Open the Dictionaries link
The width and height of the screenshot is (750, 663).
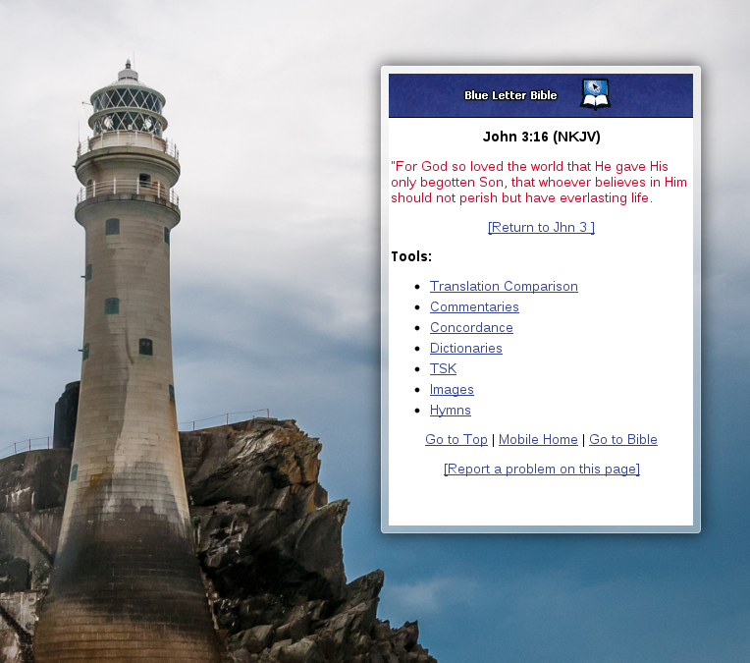click(466, 348)
